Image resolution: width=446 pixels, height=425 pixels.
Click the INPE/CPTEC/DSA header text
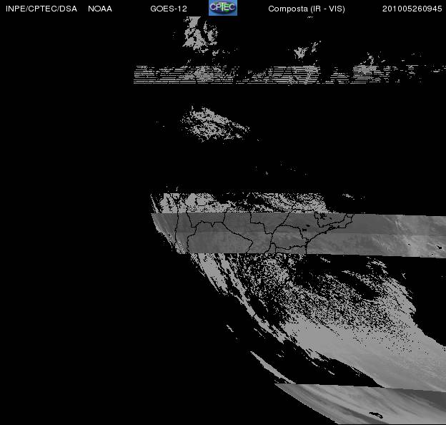(41, 9)
